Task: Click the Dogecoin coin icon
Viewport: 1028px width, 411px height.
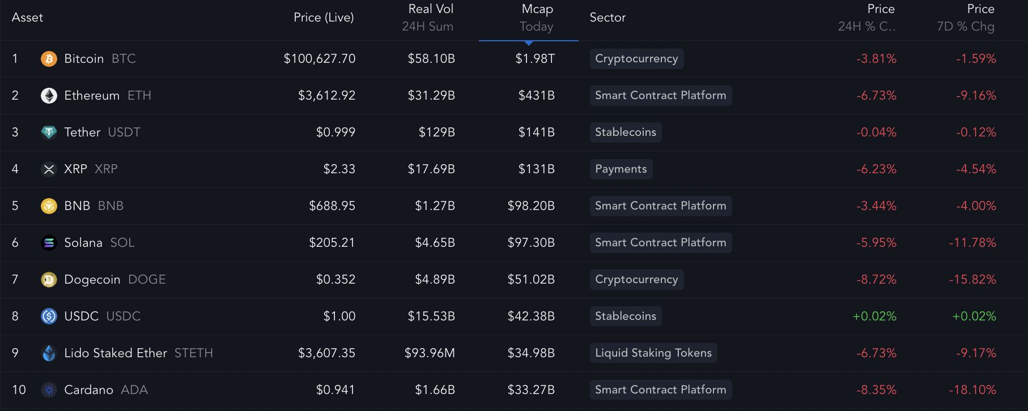Action: 49,280
